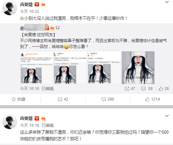Click the repost icon showing 47 in quoted post
This screenshot has width=173, height=145.
coord(130,89)
